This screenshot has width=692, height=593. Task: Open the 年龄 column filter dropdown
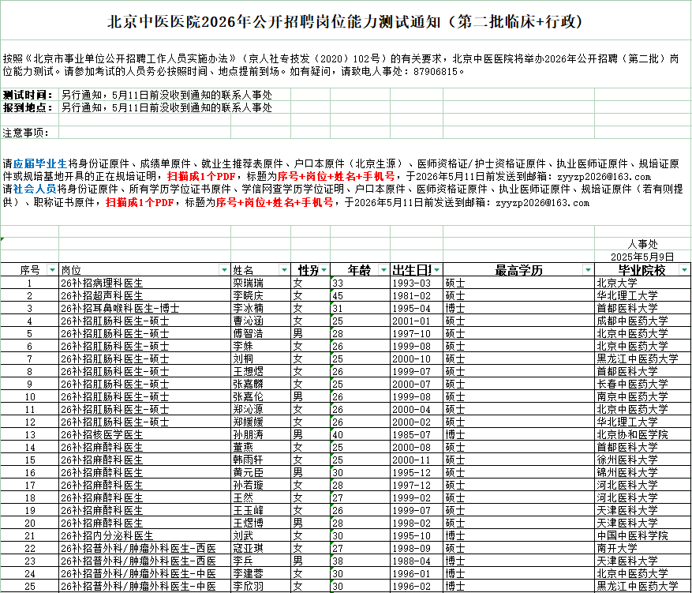tap(383, 270)
